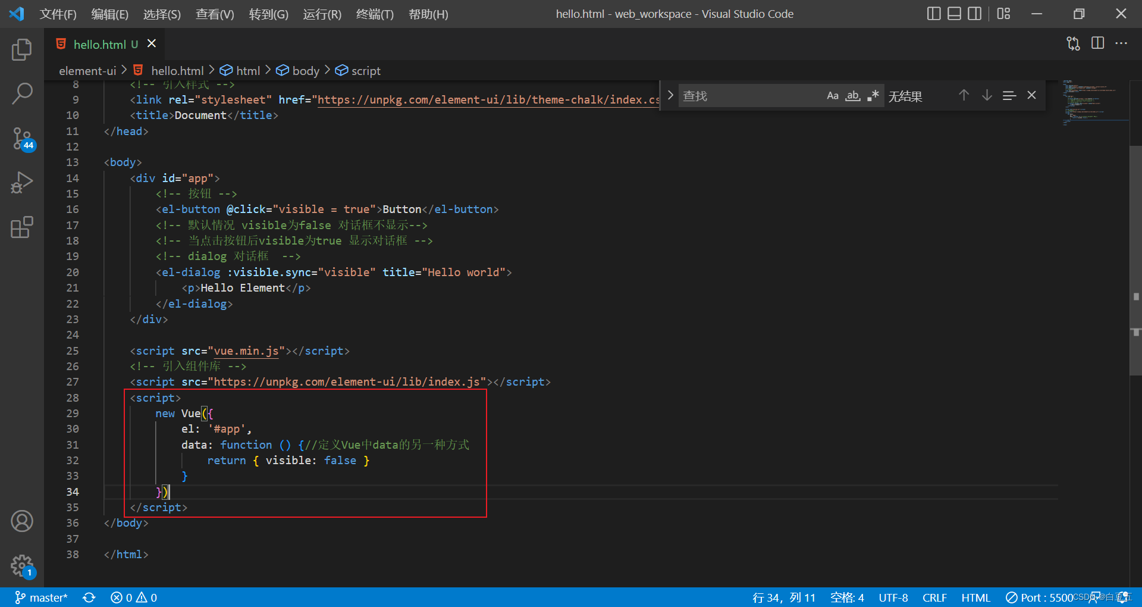Toggle Find in Selection icon
1142x607 pixels.
pos(1009,95)
